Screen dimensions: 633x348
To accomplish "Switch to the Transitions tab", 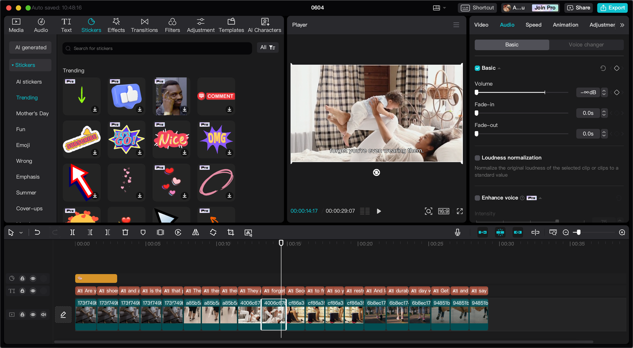I will point(144,25).
